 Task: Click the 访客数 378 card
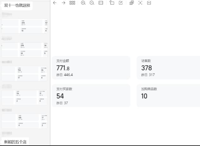(168, 68)
